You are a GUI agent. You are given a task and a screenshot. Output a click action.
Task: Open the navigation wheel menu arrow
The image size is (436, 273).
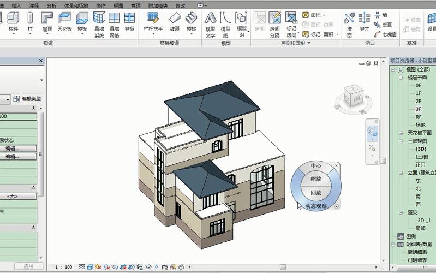[x=336, y=206]
